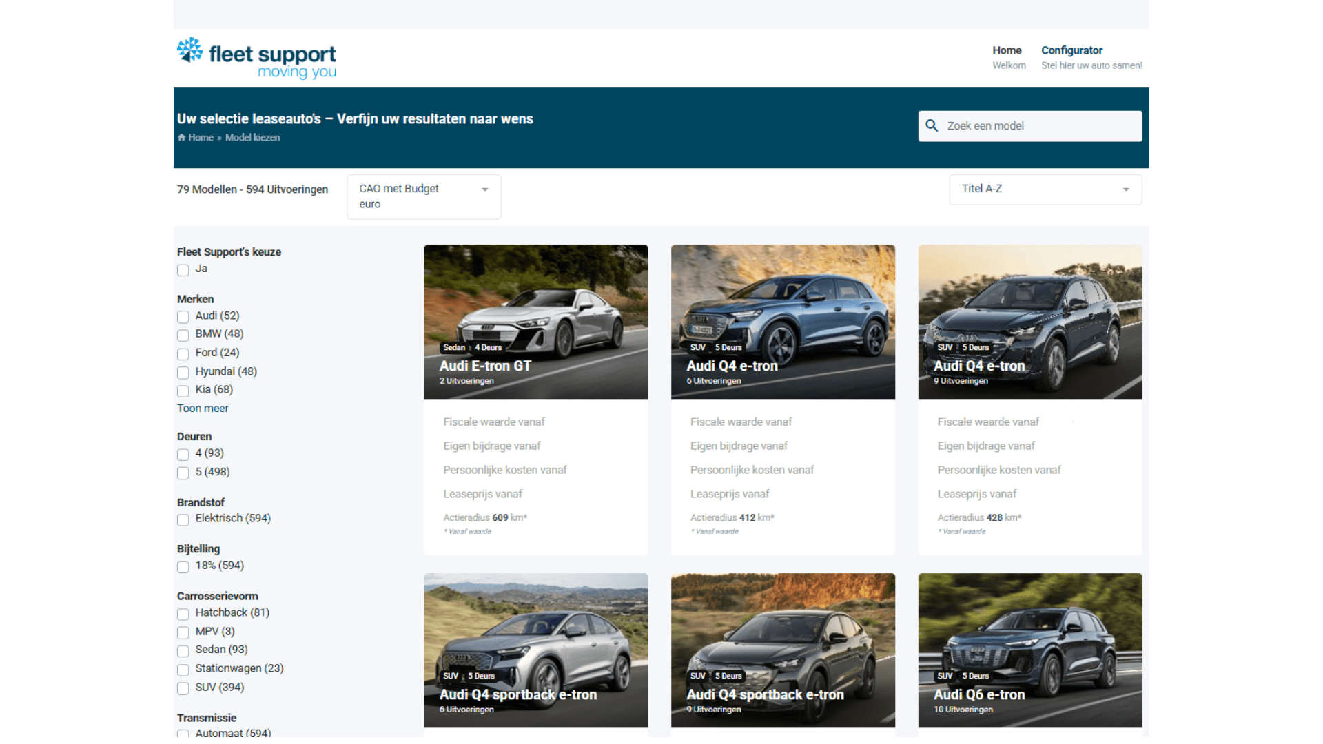Click the 'Stel hier uw auto samen!' subtitle

click(x=1091, y=65)
